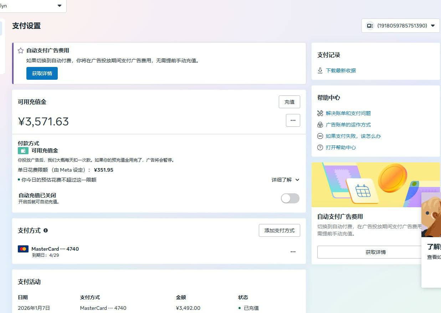Click the green wallet icon for 可用充值金
This screenshot has height=313, width=441.
coord(23,151)
